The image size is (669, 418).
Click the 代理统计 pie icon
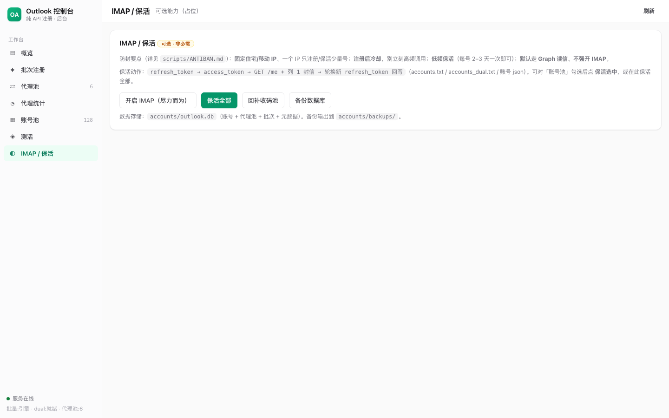[13, 104]
